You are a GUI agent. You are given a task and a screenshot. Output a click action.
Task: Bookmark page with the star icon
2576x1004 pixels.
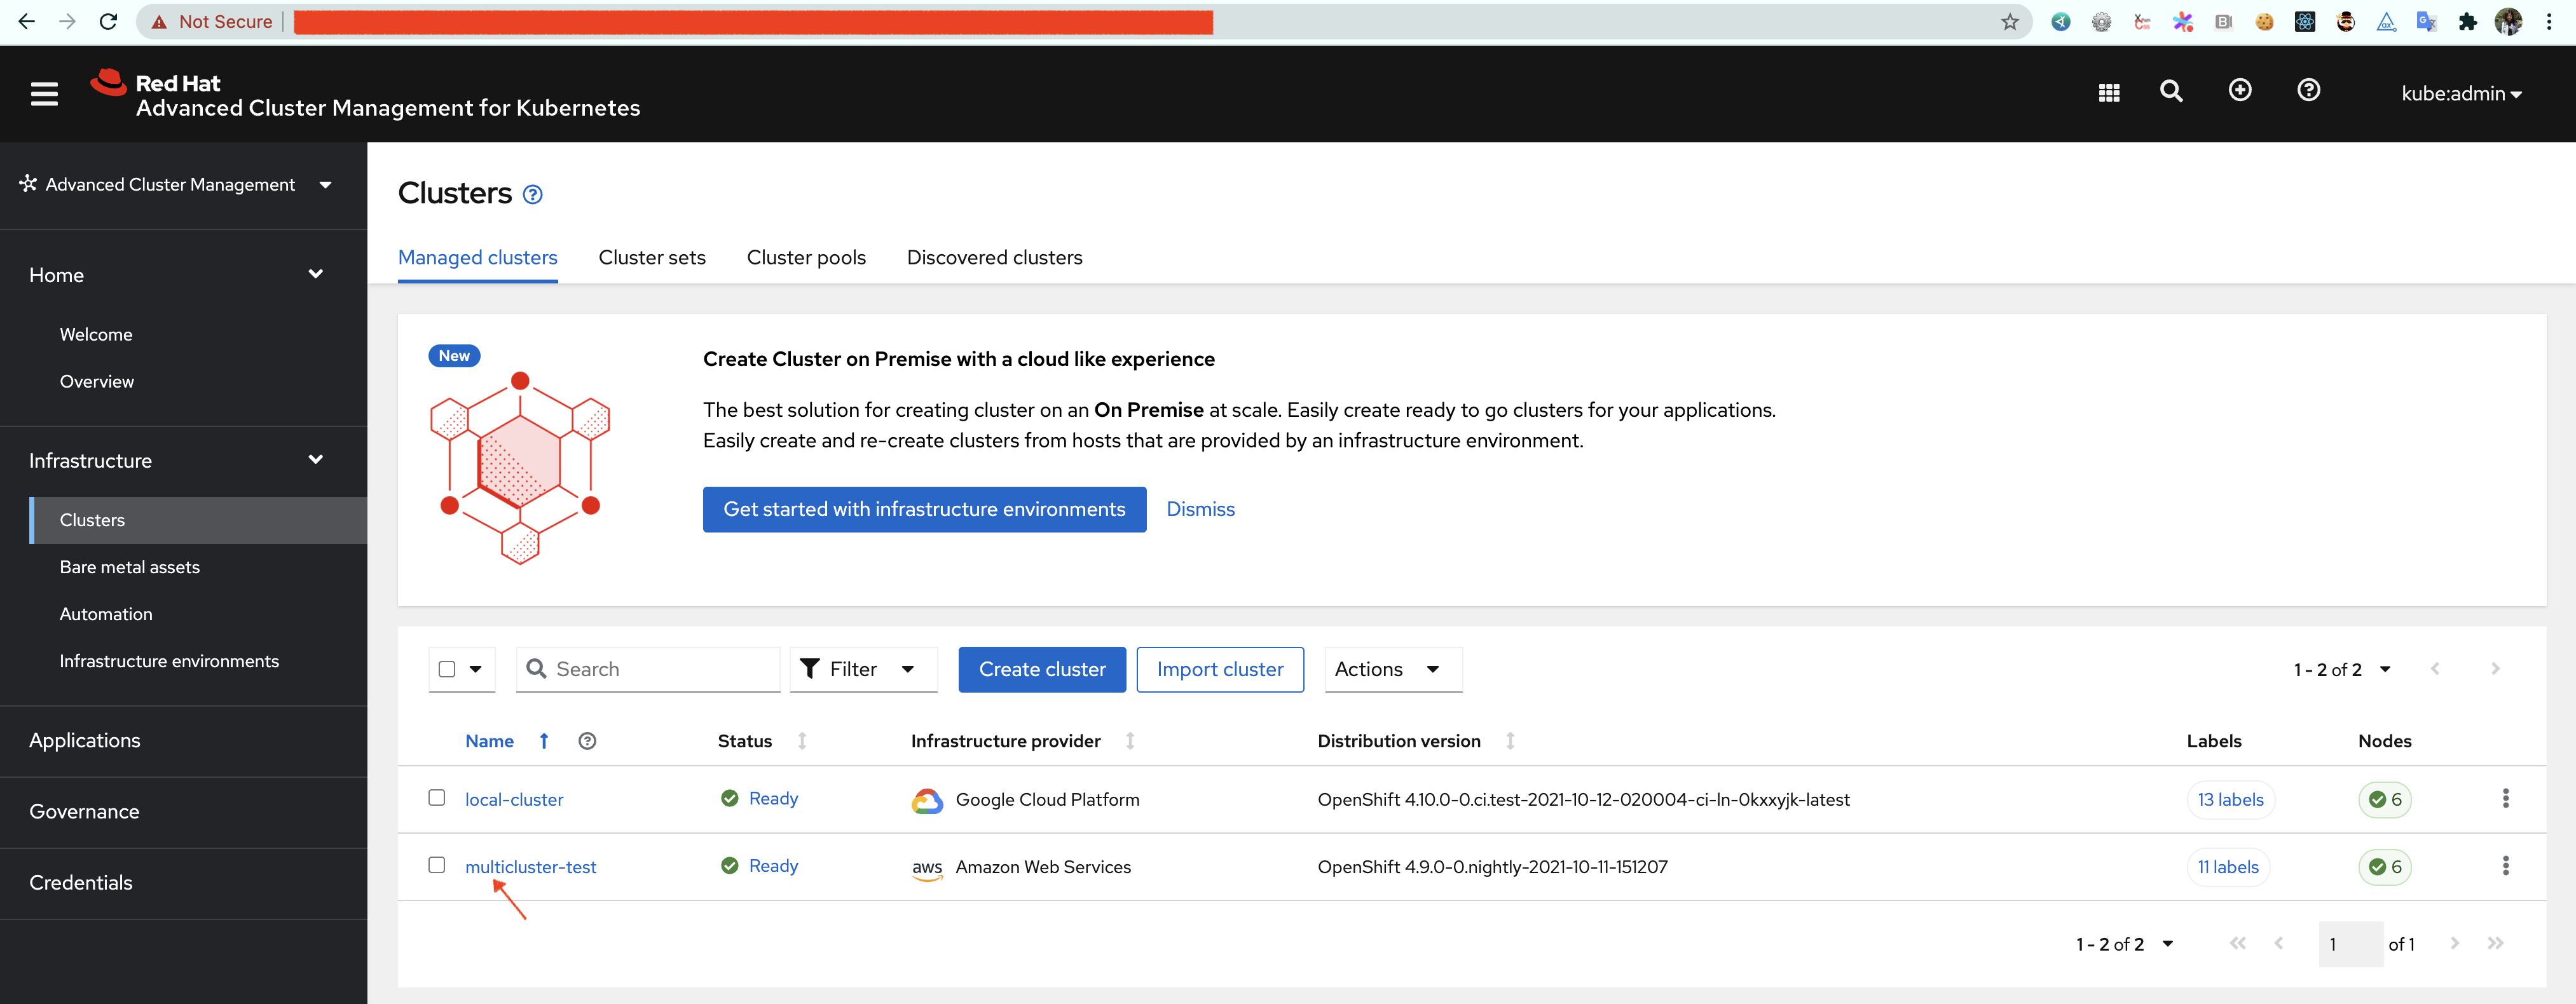click(x=2009, y=22)
